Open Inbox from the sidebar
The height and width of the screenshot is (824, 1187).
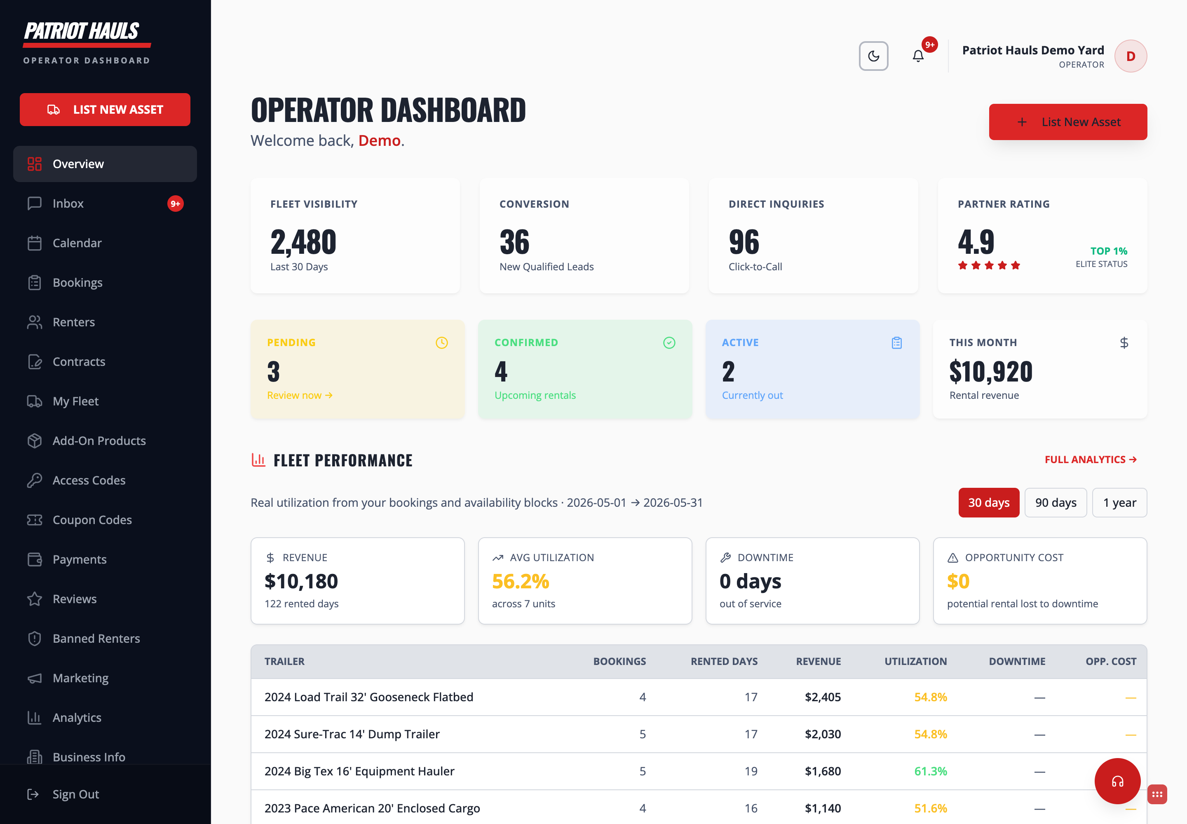click(x=105, y=204)
